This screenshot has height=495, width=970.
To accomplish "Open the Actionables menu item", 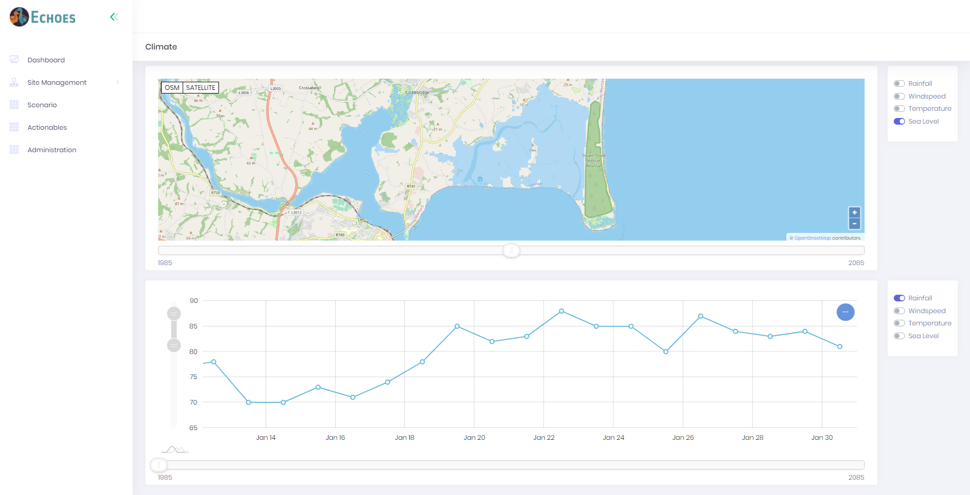I will 47,127.
